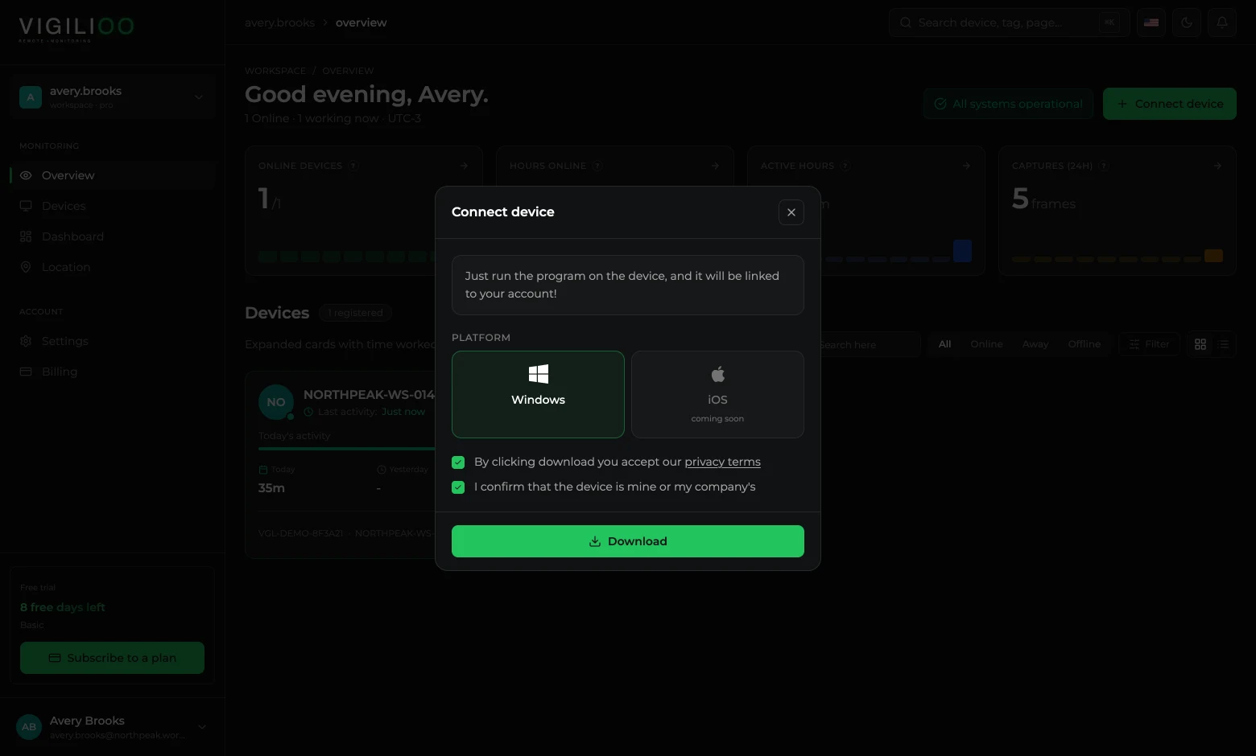Click the 1 registered badge
This screenshot has width=1256, height=756.
pos(355,313)
